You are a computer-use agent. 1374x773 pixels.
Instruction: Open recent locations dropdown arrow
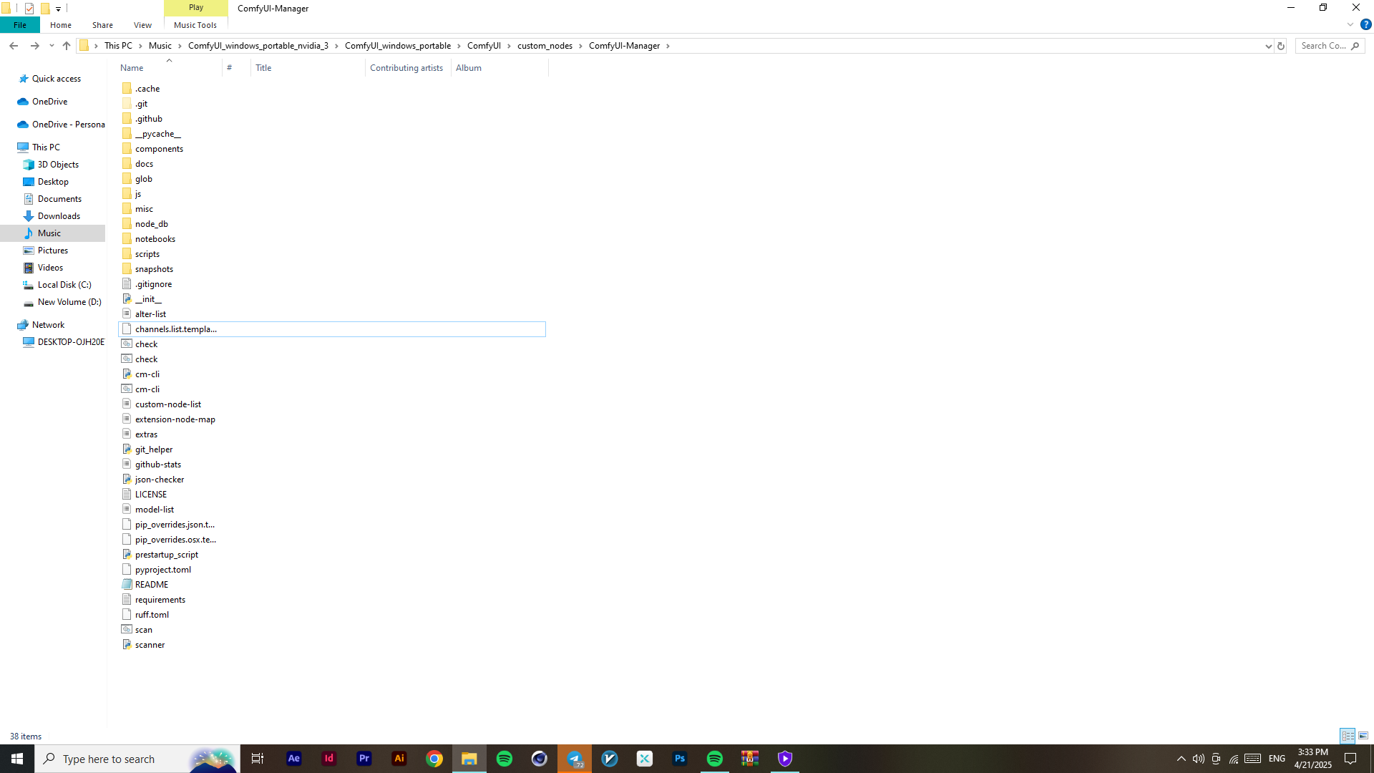52,46
